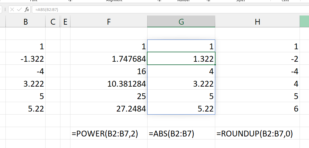Open the Alignment group dialog launcher
The image size is (309, 148).
pos(159,1)
